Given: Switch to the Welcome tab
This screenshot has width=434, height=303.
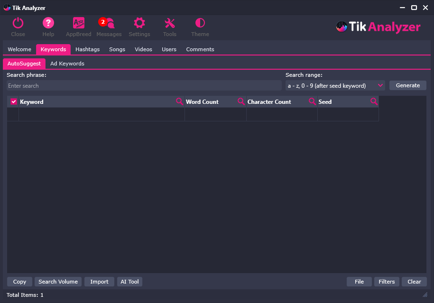Looking at the screenshot, I should click(19, 49).
